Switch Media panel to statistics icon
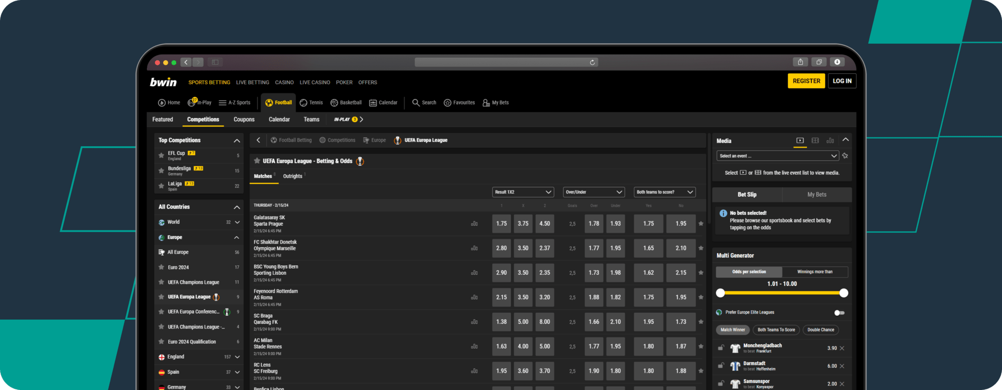Screen dimensions: 1002x390 [x=830, y=140]
